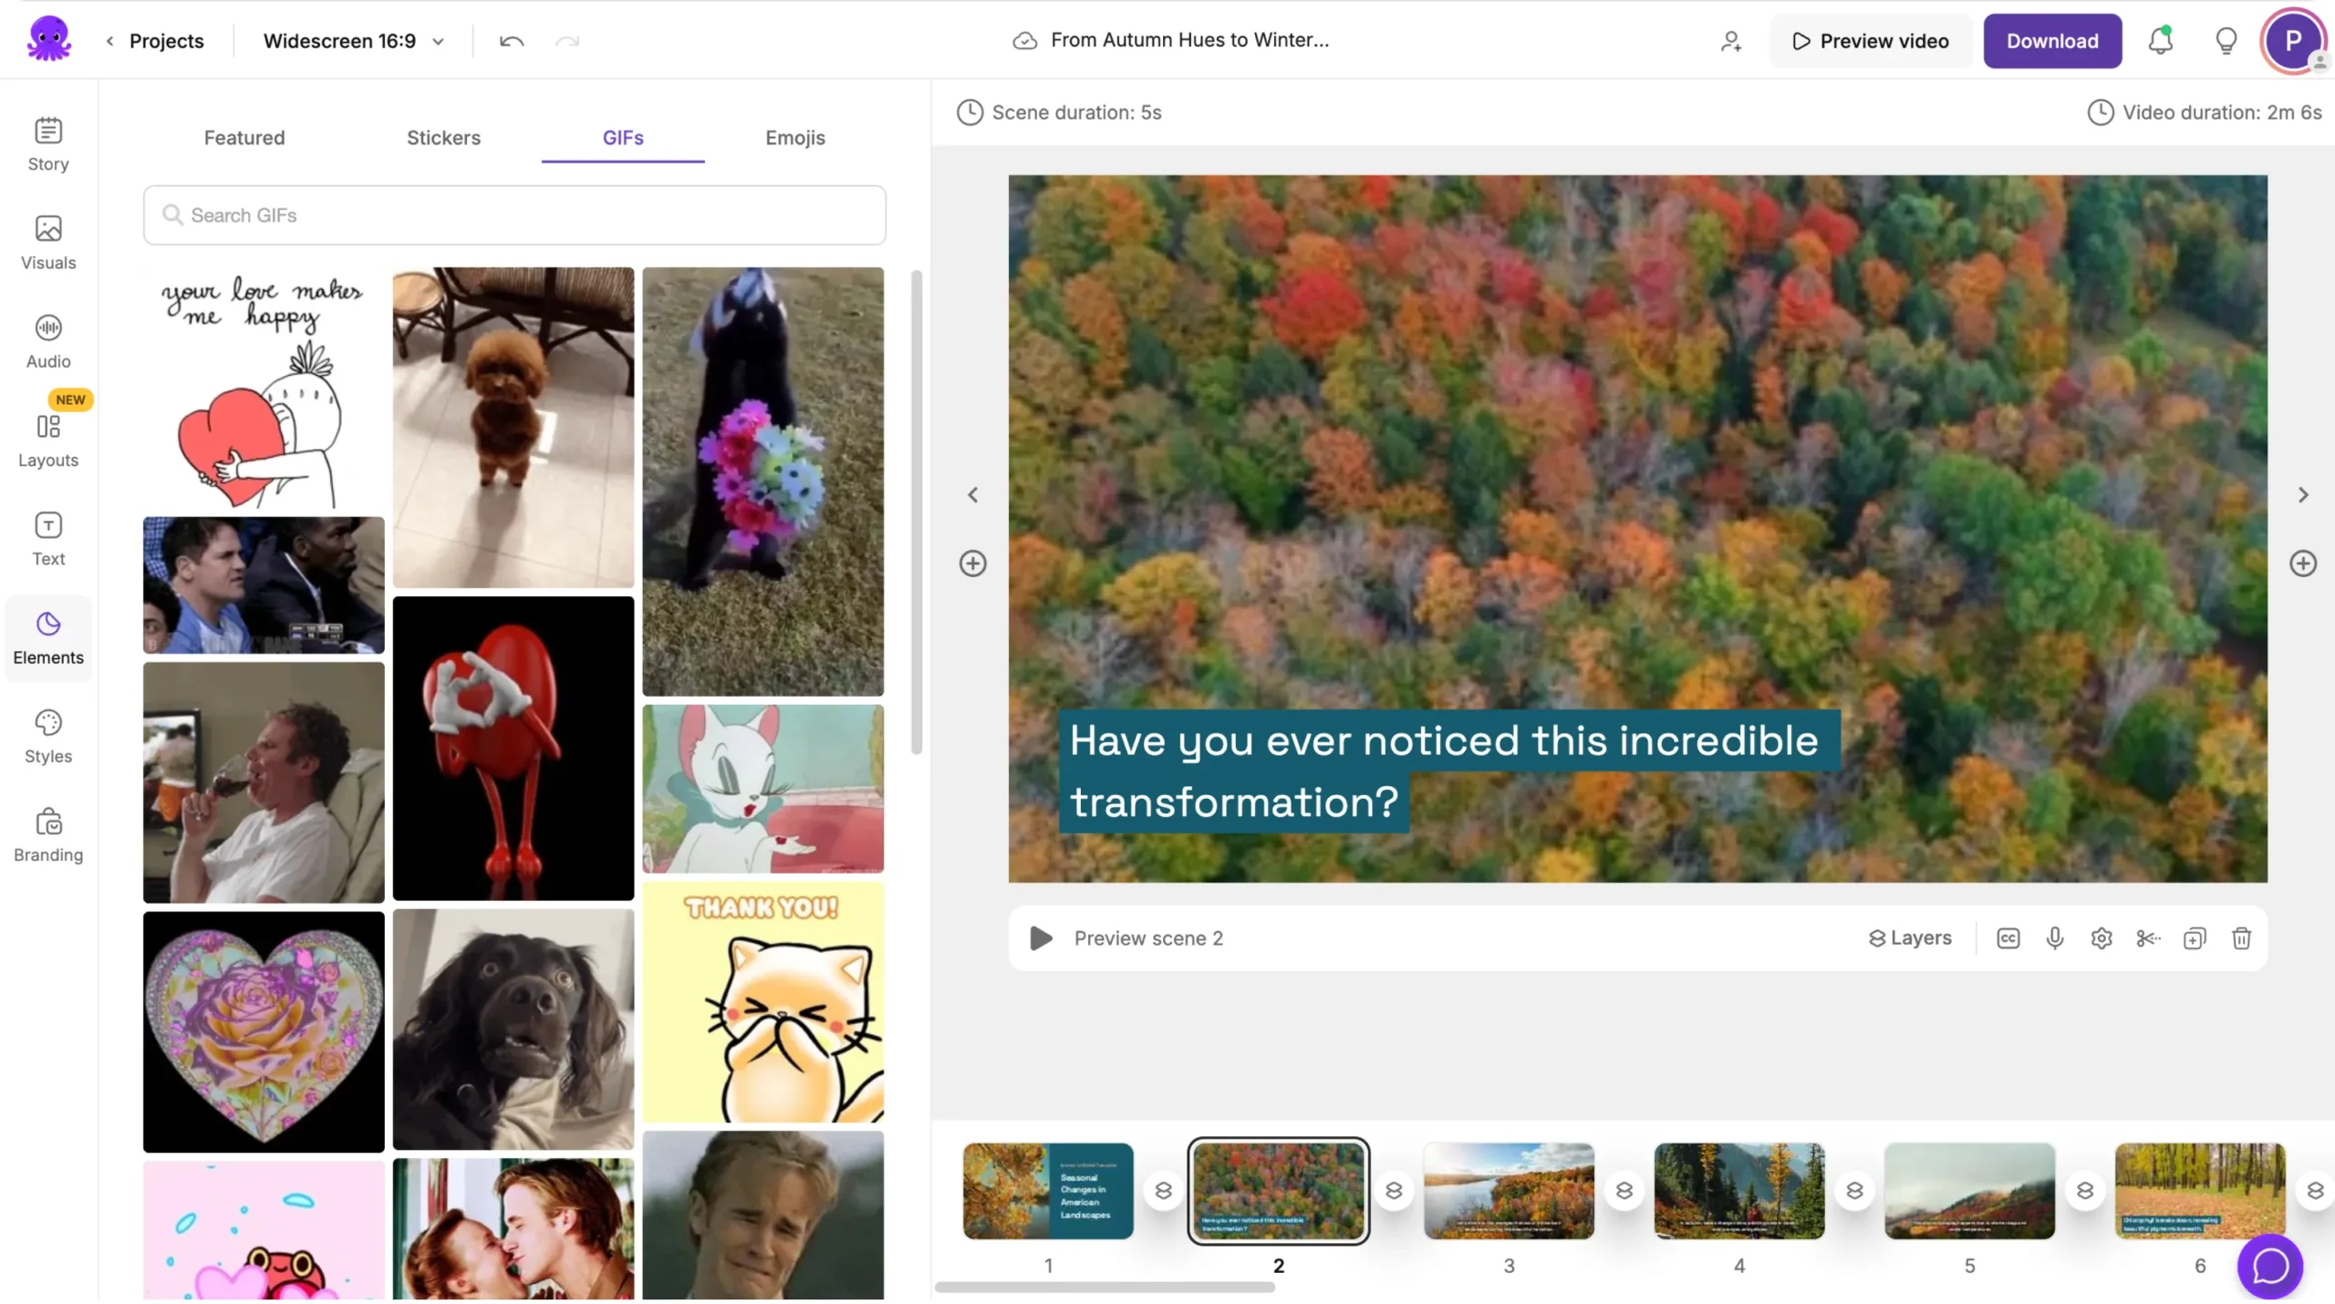Toggle voiceover recording with the microphone icon
Screen dimensions: 2335x1304
[2054, 938]
